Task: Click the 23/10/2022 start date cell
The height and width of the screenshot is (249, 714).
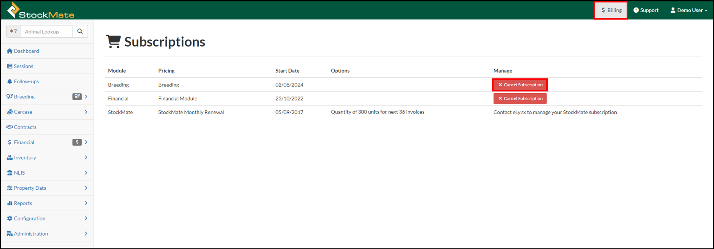Action: (289, 98)
